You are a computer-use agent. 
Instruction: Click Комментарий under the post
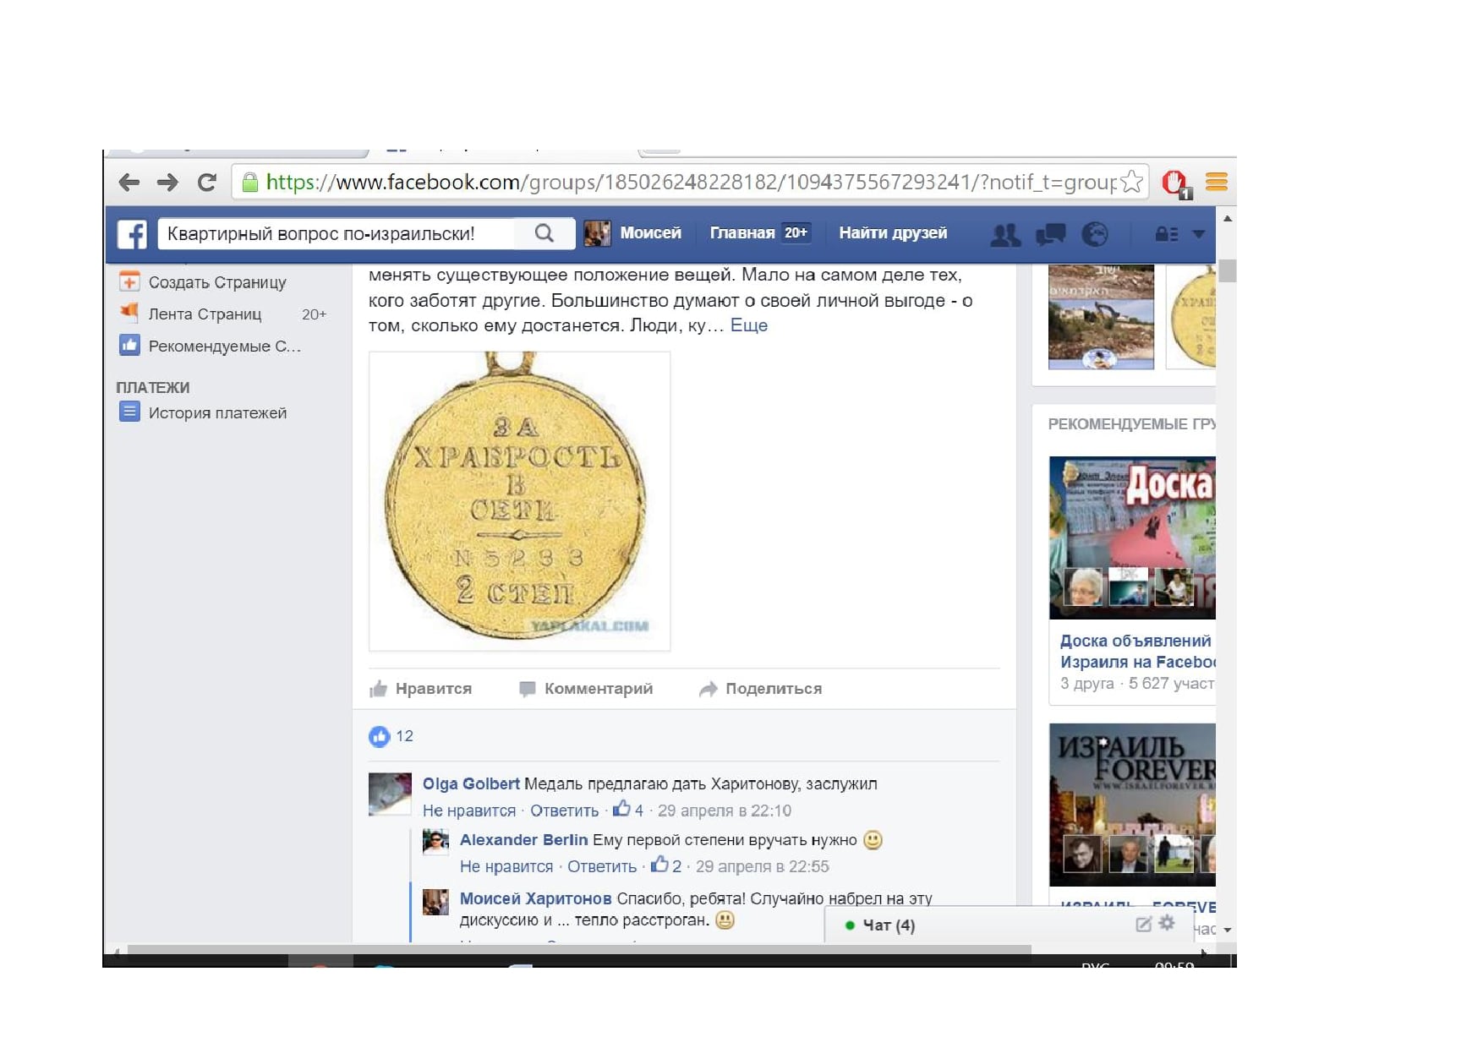point(586,689)
